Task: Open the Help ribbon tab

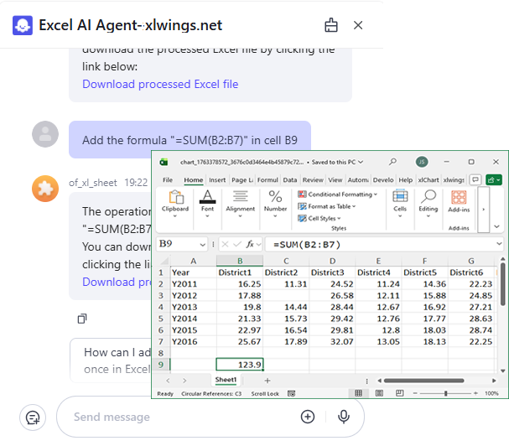Action: tap(406, 180)
